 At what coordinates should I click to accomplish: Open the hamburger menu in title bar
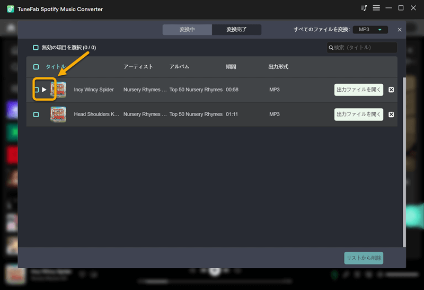click(x=376, y=8)
